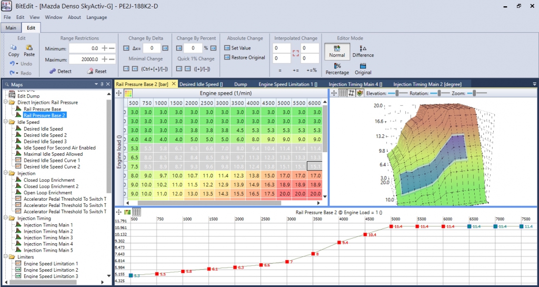539x287 pixels.
Task: Switch to the Dump tab
Action: tap(241, 84)
